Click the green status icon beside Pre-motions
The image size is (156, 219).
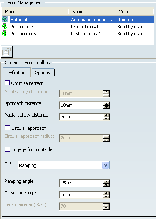[x=5, y=26]
